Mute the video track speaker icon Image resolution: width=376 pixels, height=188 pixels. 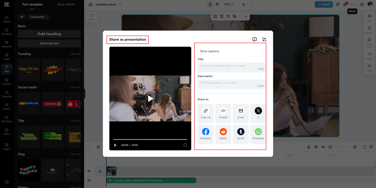(89, 171)
